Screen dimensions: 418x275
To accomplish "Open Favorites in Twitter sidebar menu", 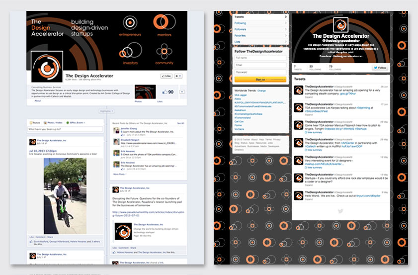I will [260, 35].
